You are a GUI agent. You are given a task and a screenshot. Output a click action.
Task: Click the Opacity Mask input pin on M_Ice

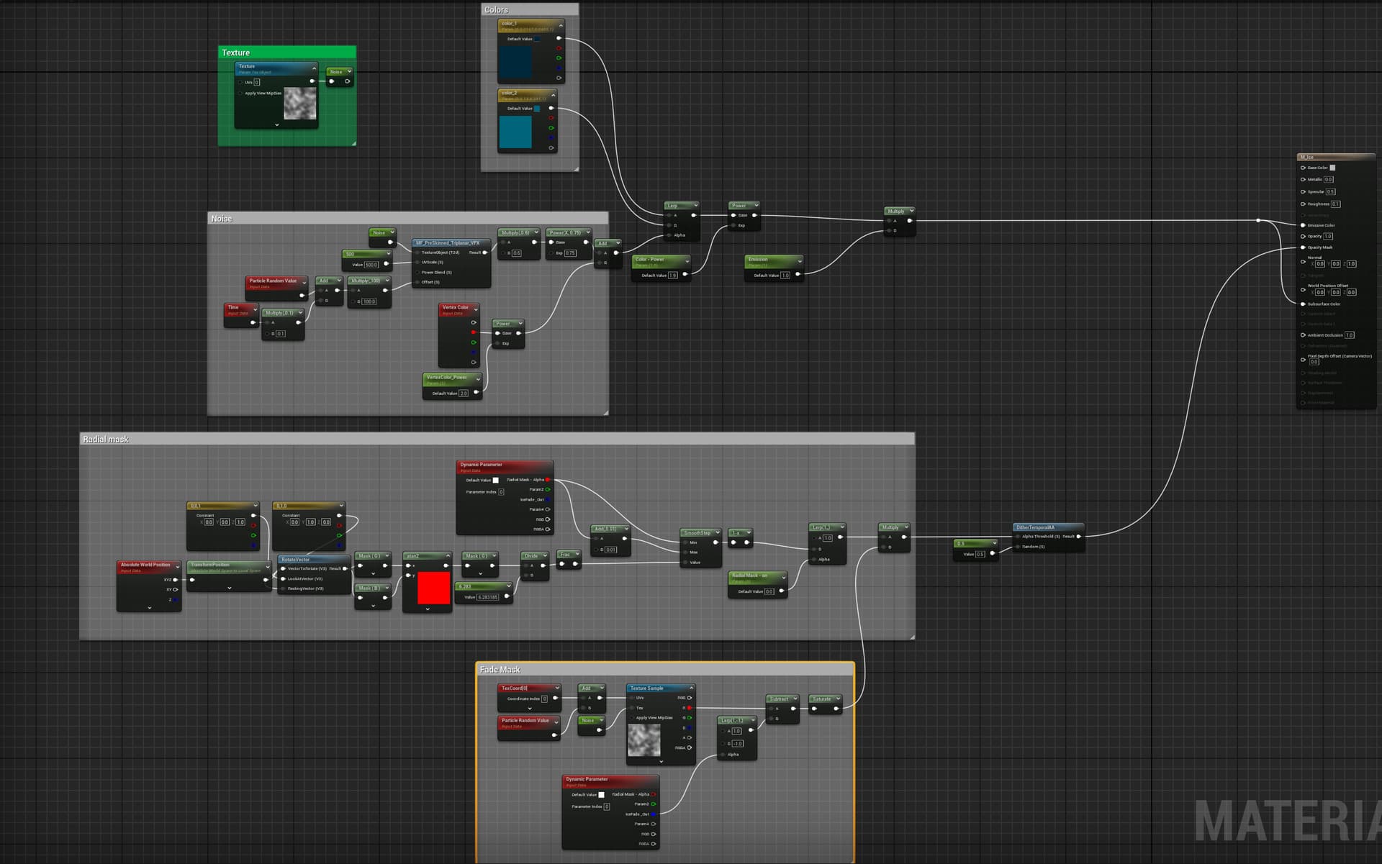pyautogui.click(x=1303, y=247)
